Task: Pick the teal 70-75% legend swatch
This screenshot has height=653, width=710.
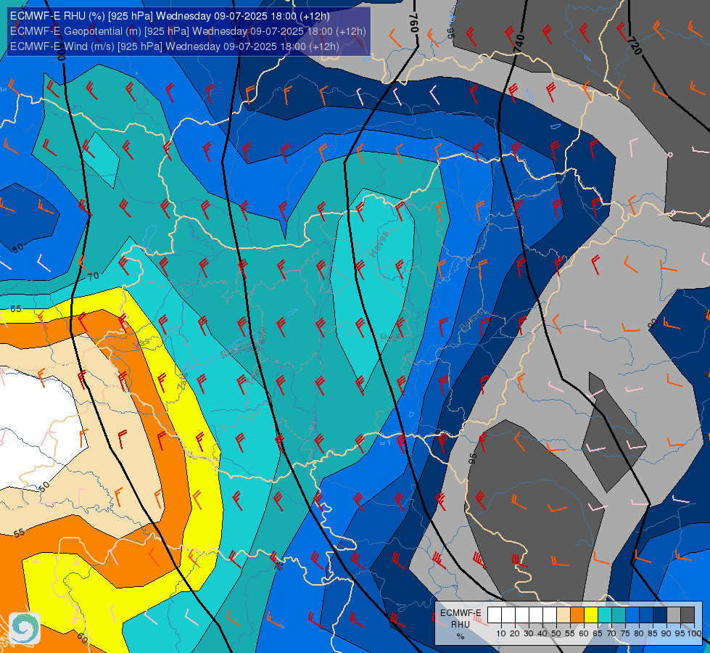Action: tap(619, 615)
